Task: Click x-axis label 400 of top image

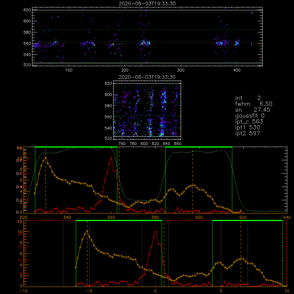Action: pyautogui.click(x=237, y=70)
